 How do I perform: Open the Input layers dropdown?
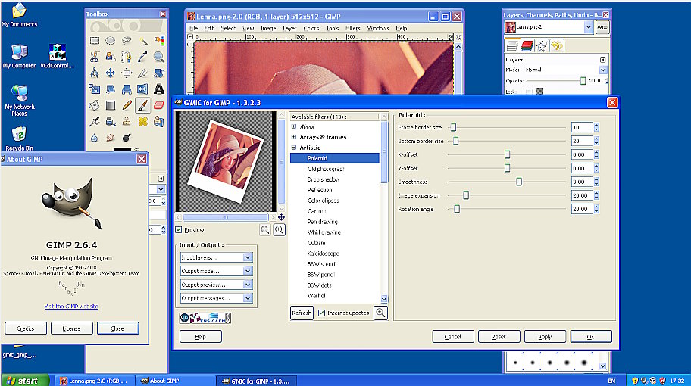click(216, 257)
